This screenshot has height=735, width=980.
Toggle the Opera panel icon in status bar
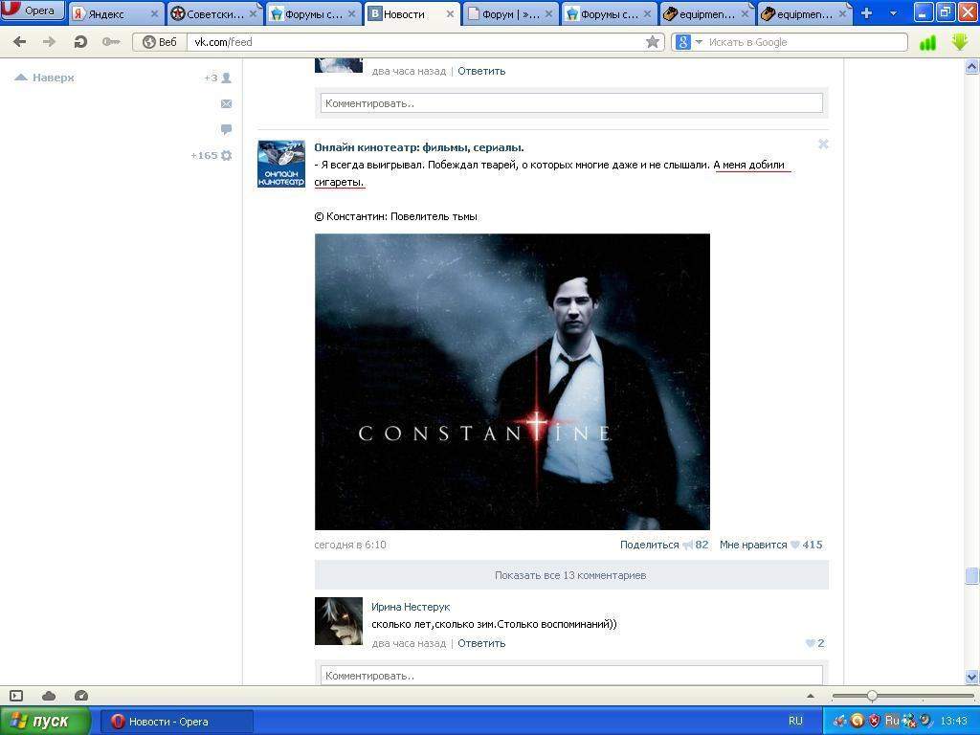coord(16,696)
